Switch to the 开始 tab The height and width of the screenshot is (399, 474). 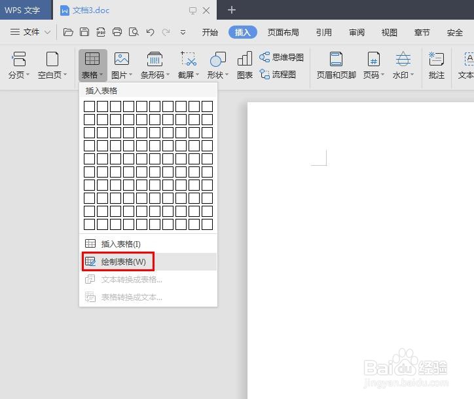tap(210, 32)
